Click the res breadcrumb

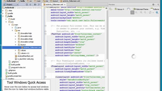coord(46,1)
